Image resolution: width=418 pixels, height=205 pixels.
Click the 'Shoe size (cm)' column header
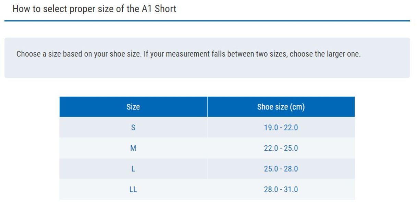tap(281, 107)
